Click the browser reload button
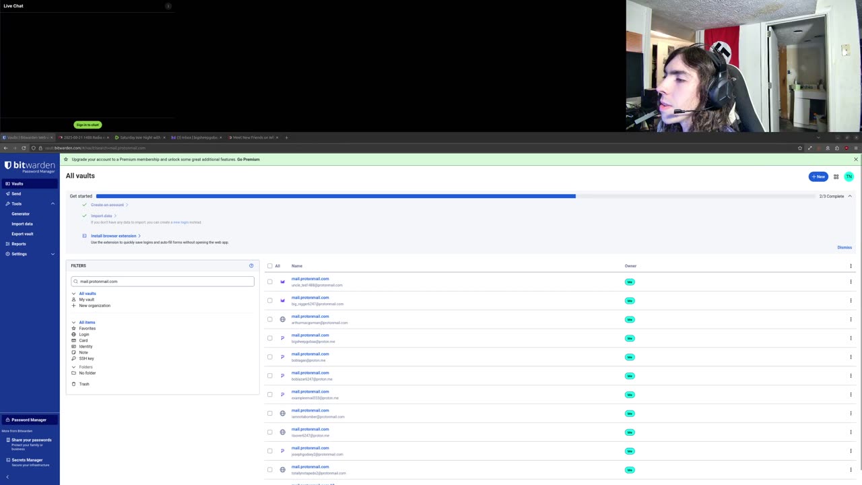This screenshot has width=862, height=485. 24,148
